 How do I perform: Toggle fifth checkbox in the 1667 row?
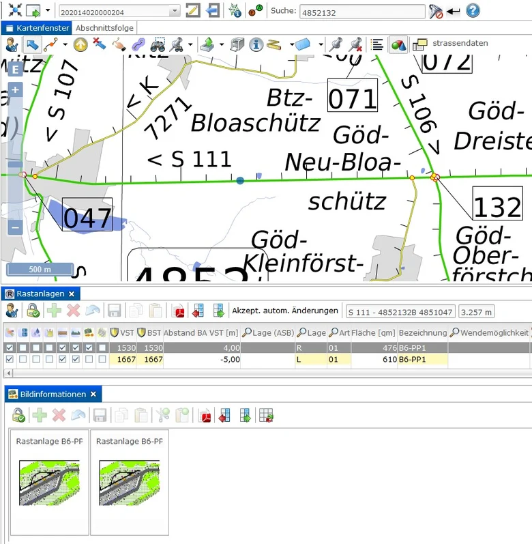pyautogui.click(x=62, y=360)
